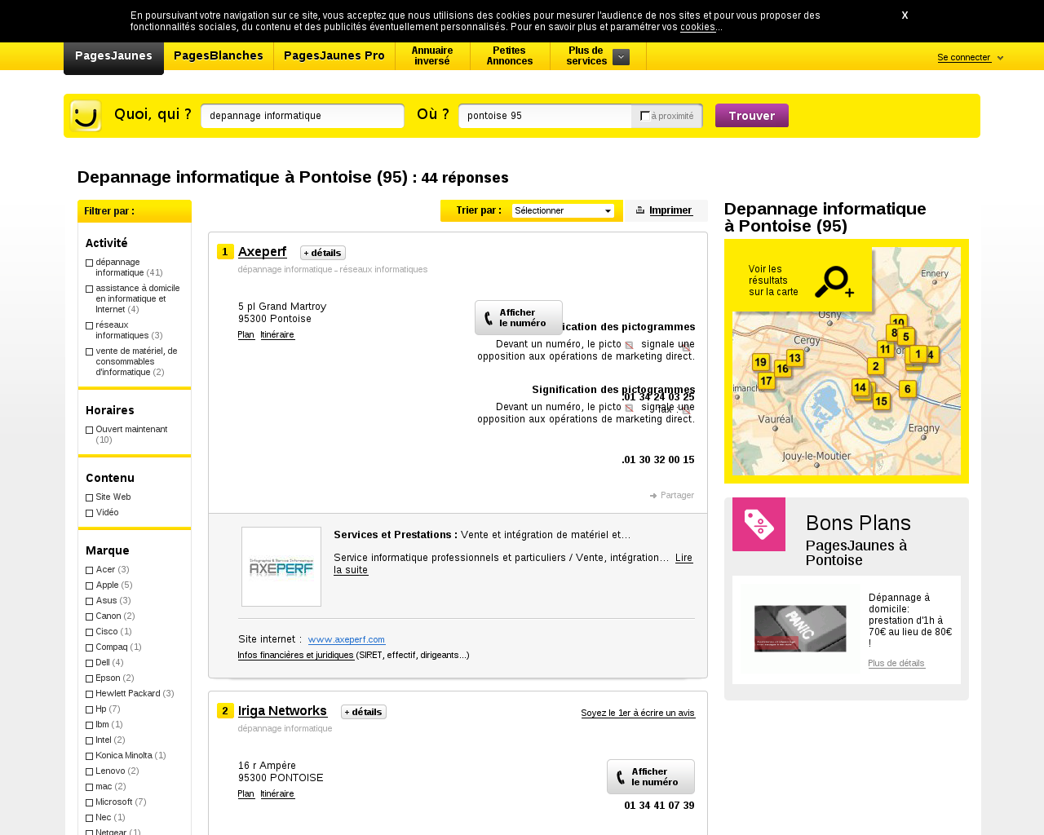This screenshot has width=1044, height=835.
Task: Click map marker number 2
Action: [x=876, y=366]
